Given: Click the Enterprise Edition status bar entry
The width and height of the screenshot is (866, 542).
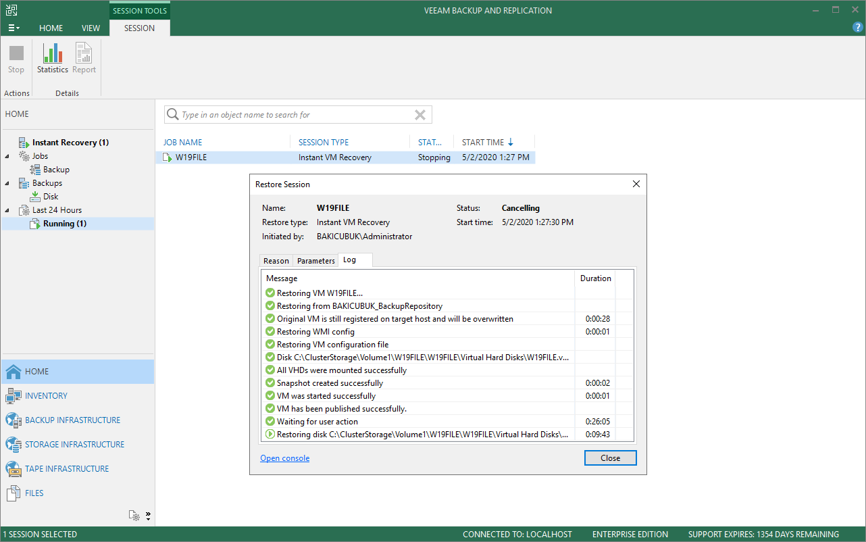Looking at the screenshot, I should click(x=630, y=535).
